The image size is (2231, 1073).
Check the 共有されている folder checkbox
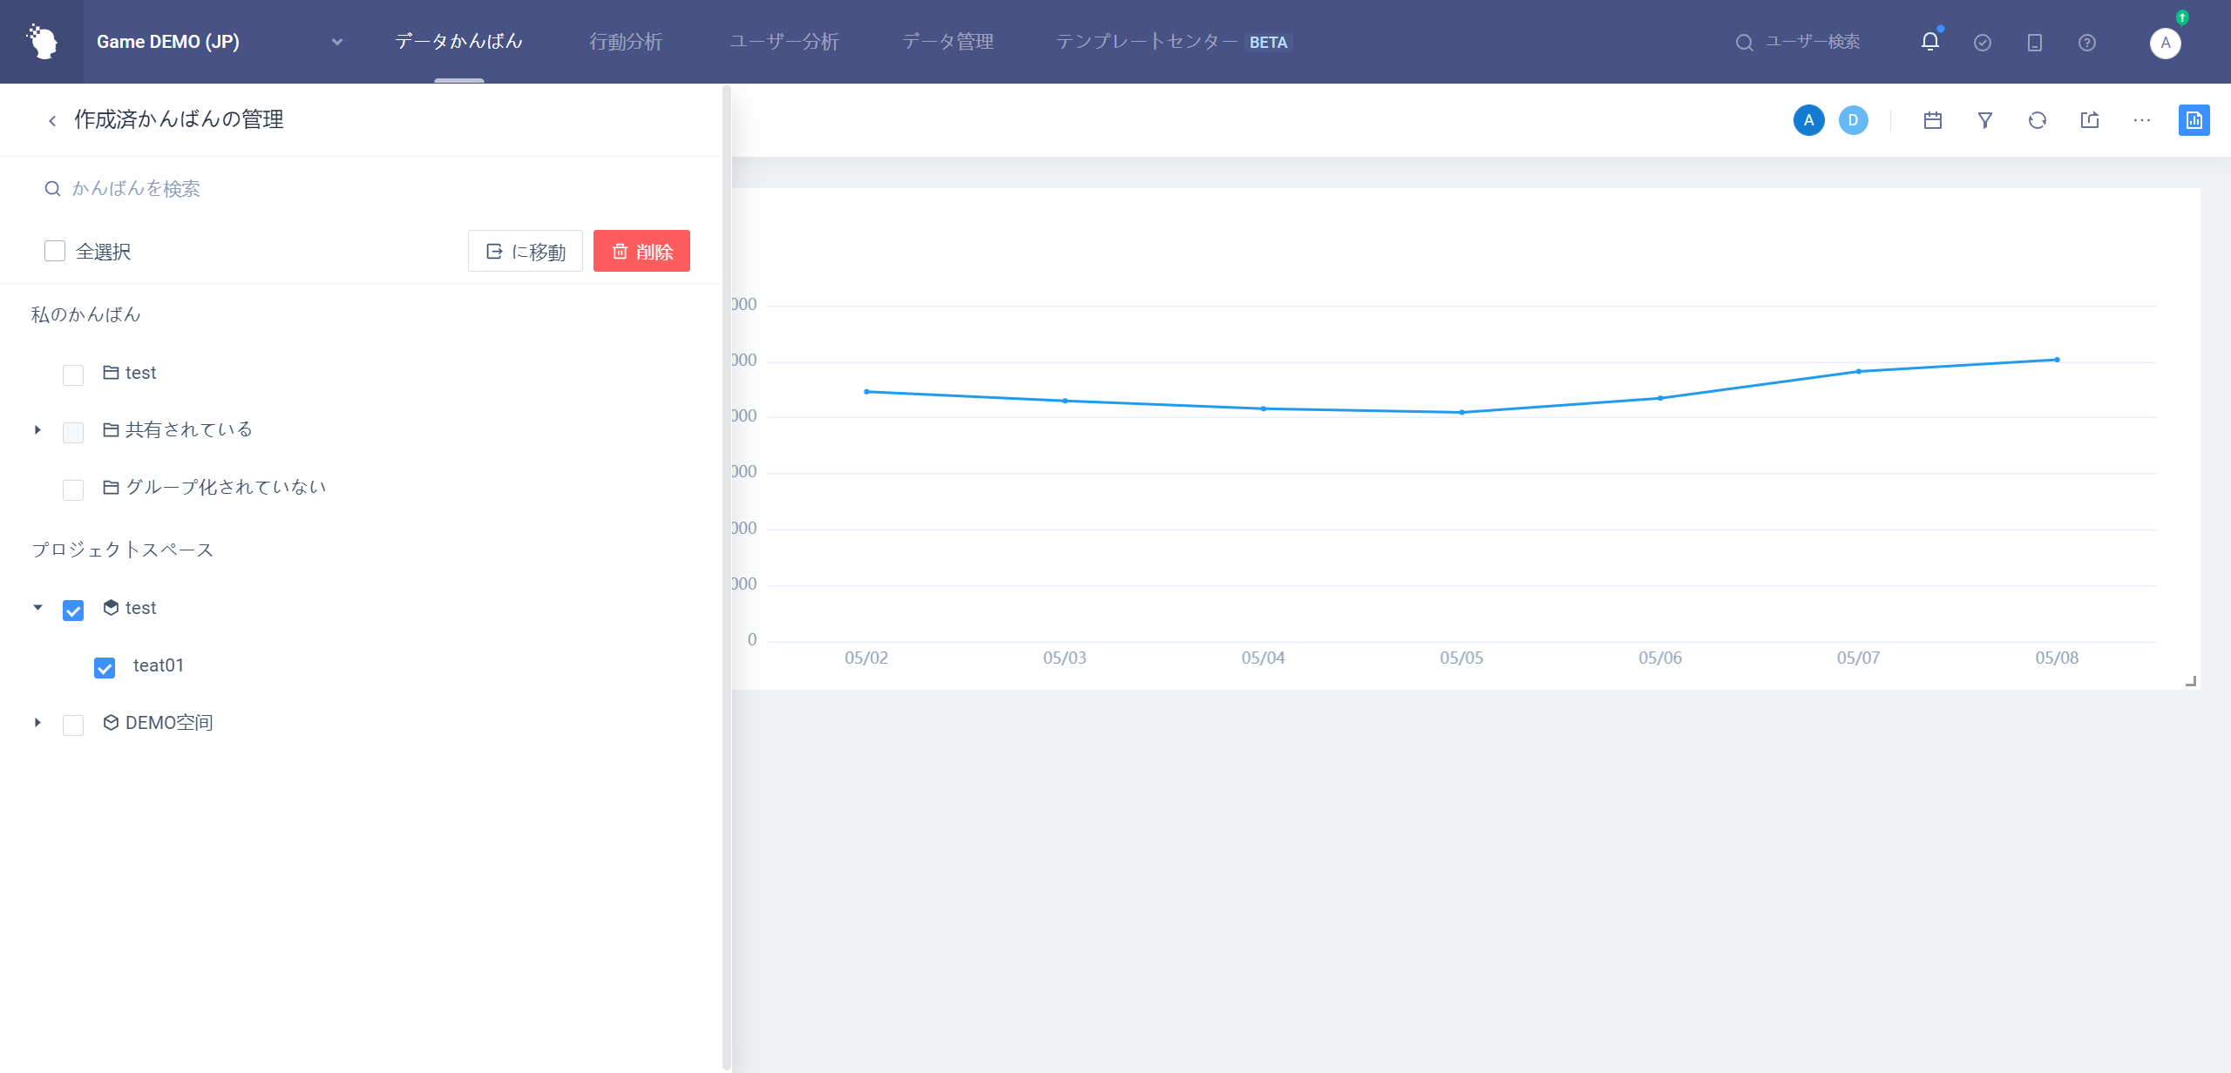point(73,432)
